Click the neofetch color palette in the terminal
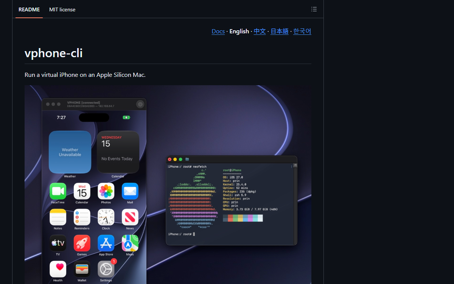 pos(243,218)
